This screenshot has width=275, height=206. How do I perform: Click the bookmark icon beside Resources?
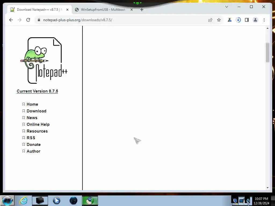(x=24, y=131)
